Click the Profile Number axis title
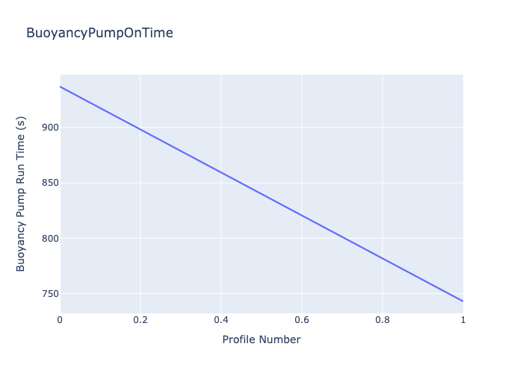 tap(261, 339)
